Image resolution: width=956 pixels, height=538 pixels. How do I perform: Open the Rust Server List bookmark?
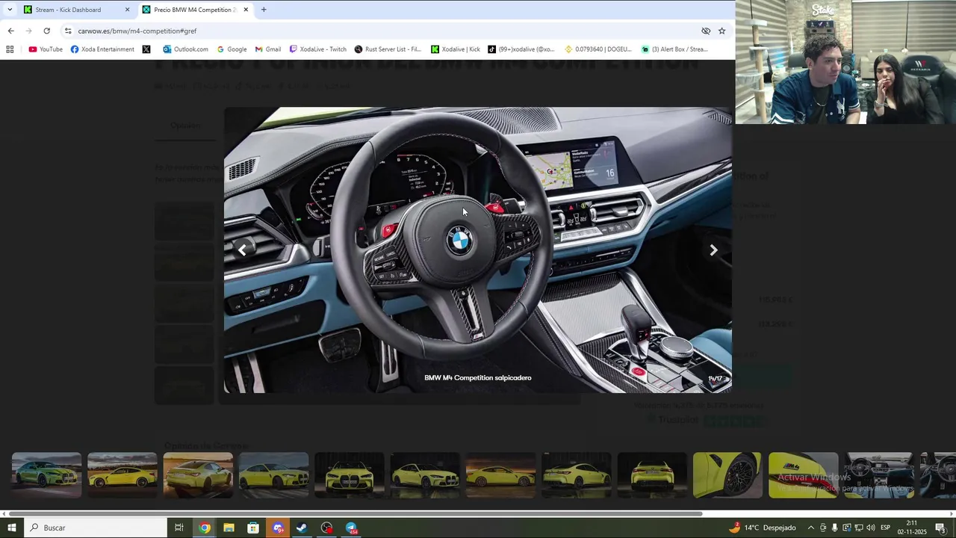click(388, 49)
